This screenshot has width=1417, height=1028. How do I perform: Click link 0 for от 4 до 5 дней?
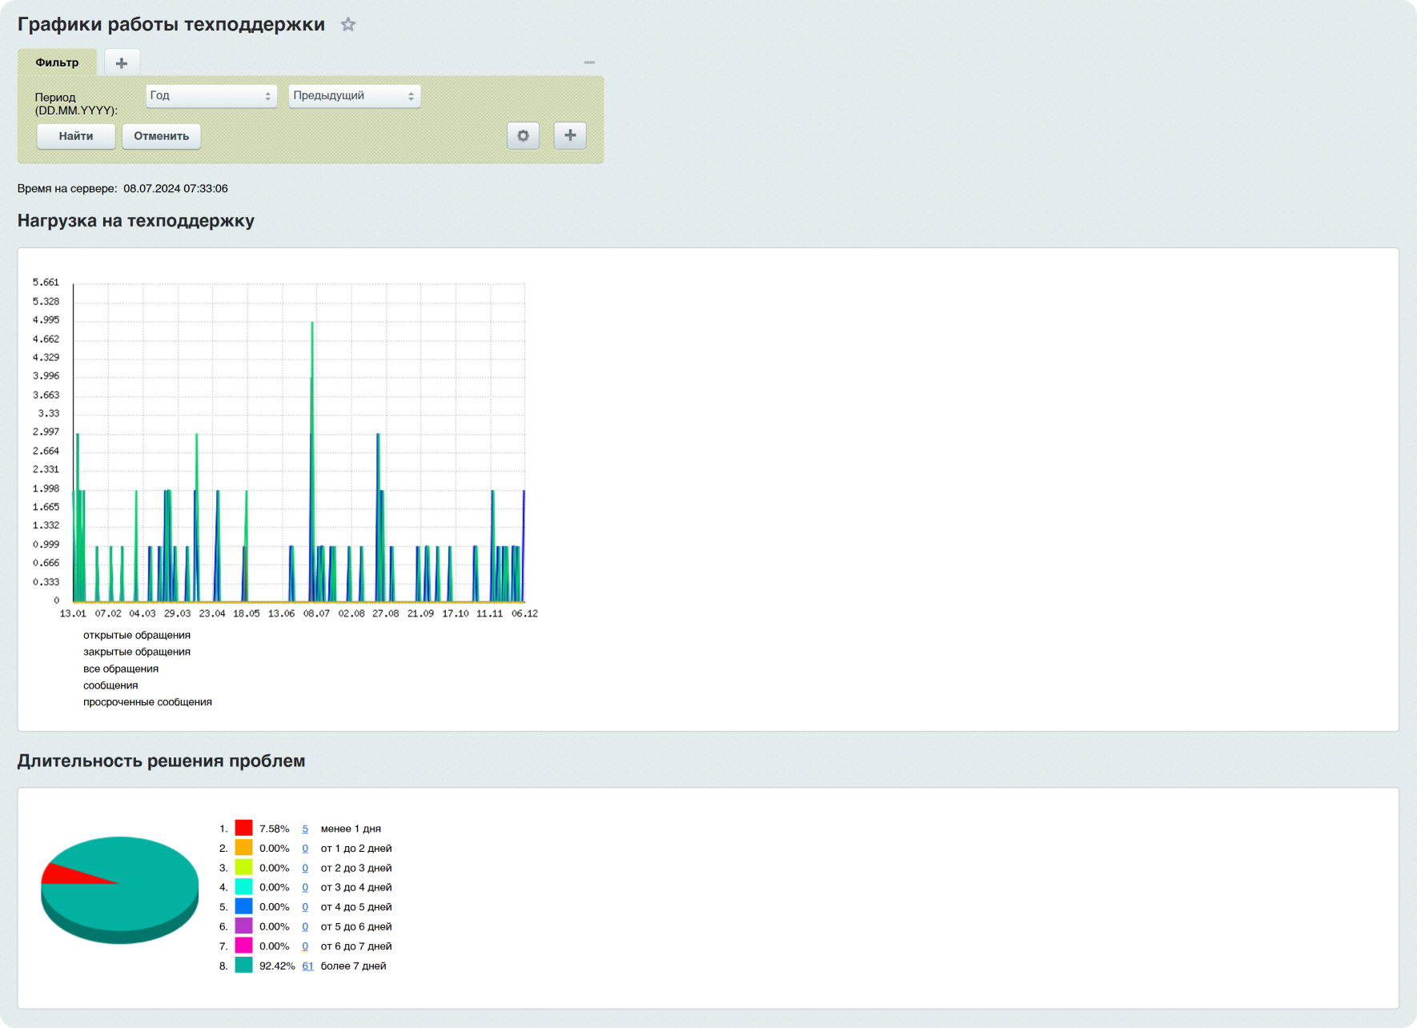click(x=305, y=907)
